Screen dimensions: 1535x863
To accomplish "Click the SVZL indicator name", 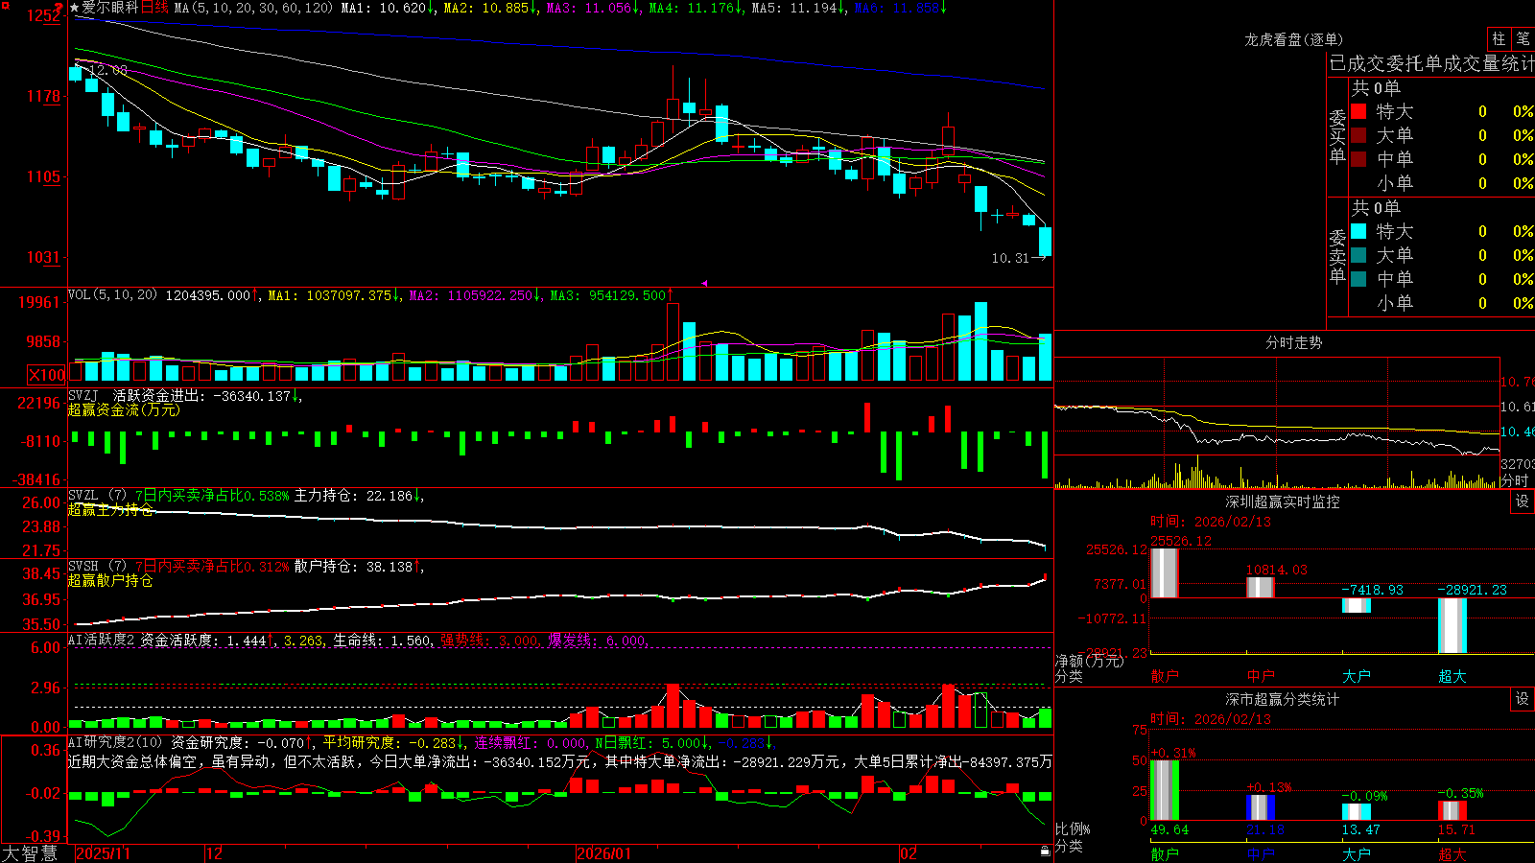I will tap(83, 496).
